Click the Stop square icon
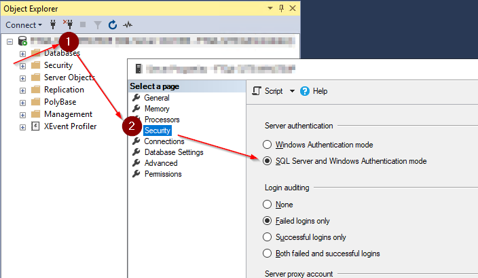478x278 pixels. tap(83, 24)
